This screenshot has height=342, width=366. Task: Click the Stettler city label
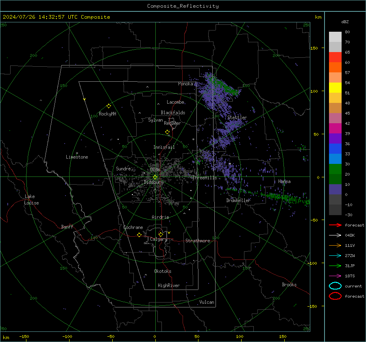point(237,118)
